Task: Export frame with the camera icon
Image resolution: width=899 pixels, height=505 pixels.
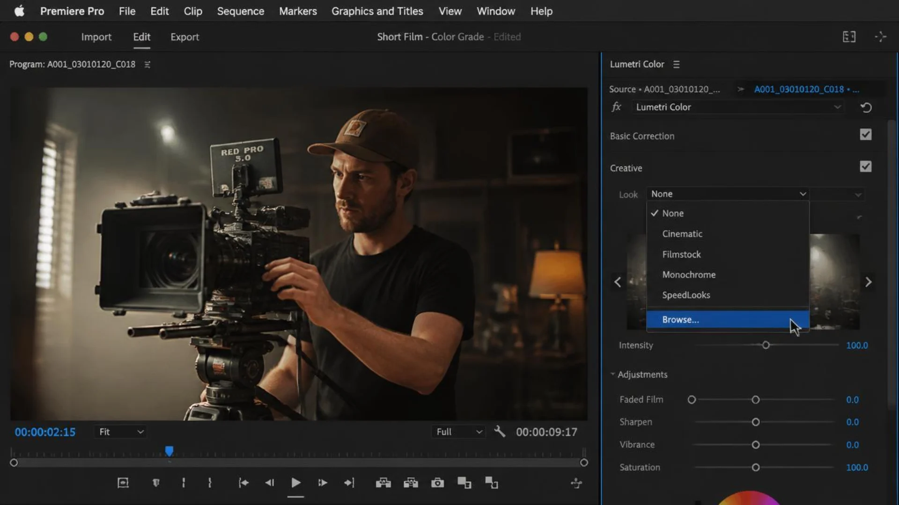Action: click(437, 483)
